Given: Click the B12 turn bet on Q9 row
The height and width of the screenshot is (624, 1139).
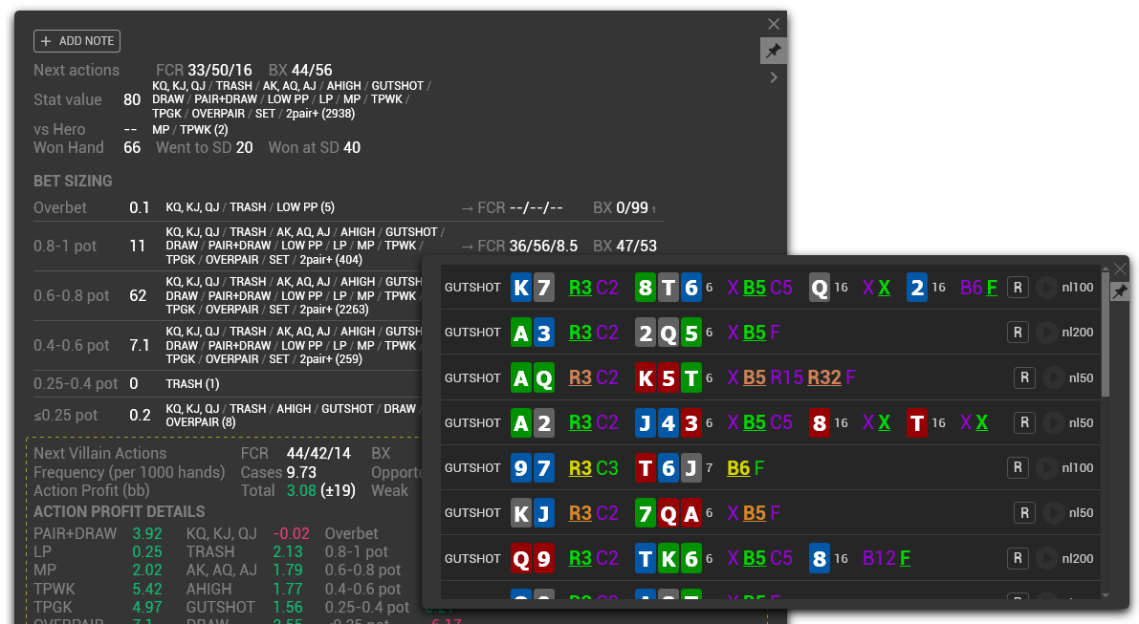Looking at the screenshot, I should point(878,558).
